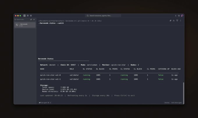Viewport: 198px width, 118px height.
Task: Click EL block '1805' in the val-1 row
Action: (x=98, y=79)
